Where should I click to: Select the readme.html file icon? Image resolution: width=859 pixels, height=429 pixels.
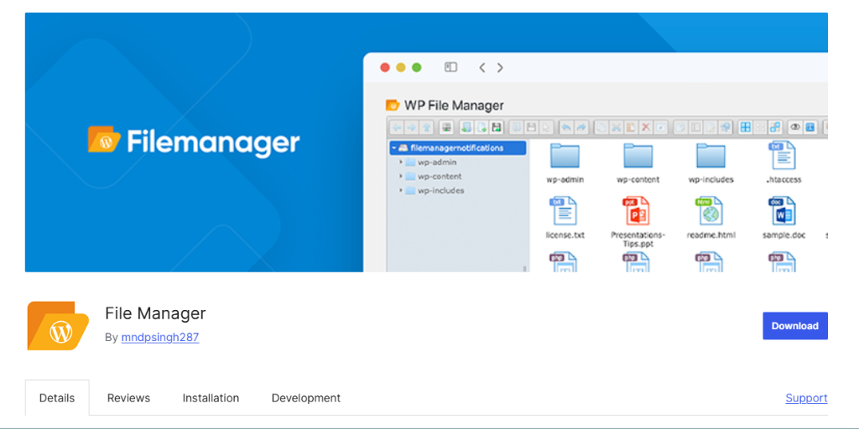[710, 211]
